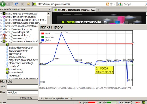Open audit-pristupnosti/ page entry
Screen dimensions: 147x104
click(x=18, y=51)
